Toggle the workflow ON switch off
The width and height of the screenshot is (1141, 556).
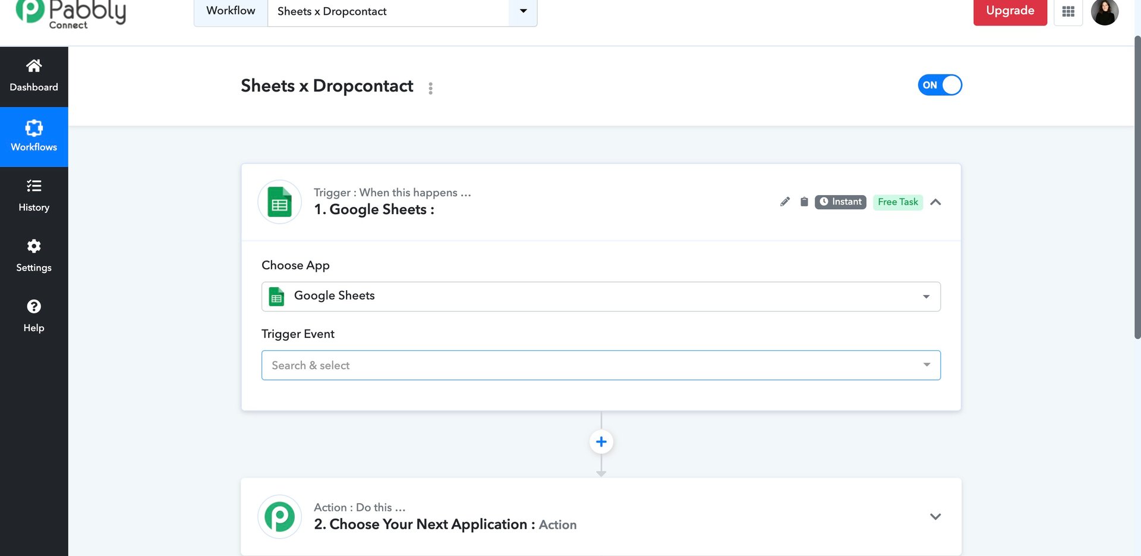click(940, 85)
